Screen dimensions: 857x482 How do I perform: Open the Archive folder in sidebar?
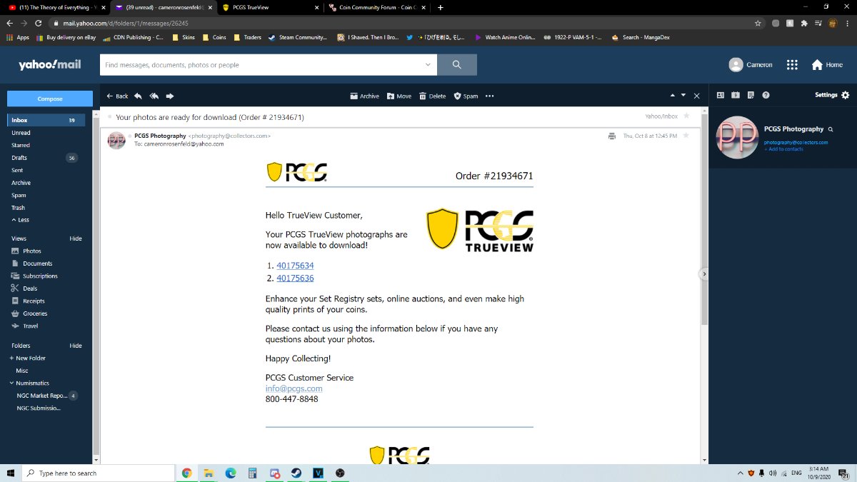pyautogui.click(x=21, y=183)
